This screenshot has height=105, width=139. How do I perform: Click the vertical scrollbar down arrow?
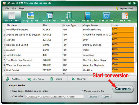(x=135, y=71)
